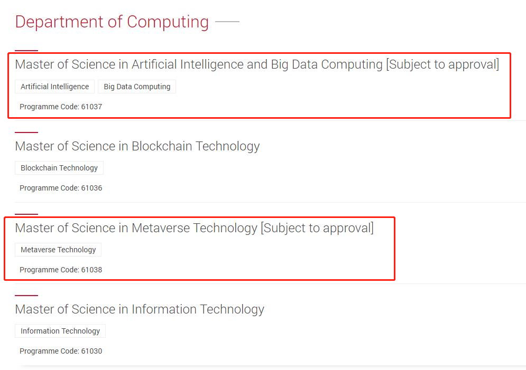Click red accent line above Information Technology title
526x370 pixels.
click(26, 296)
